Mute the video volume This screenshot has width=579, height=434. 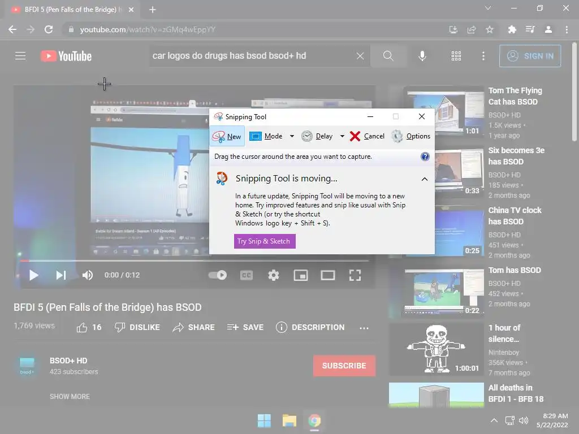pyautogui.click(x=88, y=275)
